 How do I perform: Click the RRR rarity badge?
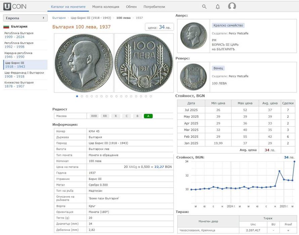94,116
